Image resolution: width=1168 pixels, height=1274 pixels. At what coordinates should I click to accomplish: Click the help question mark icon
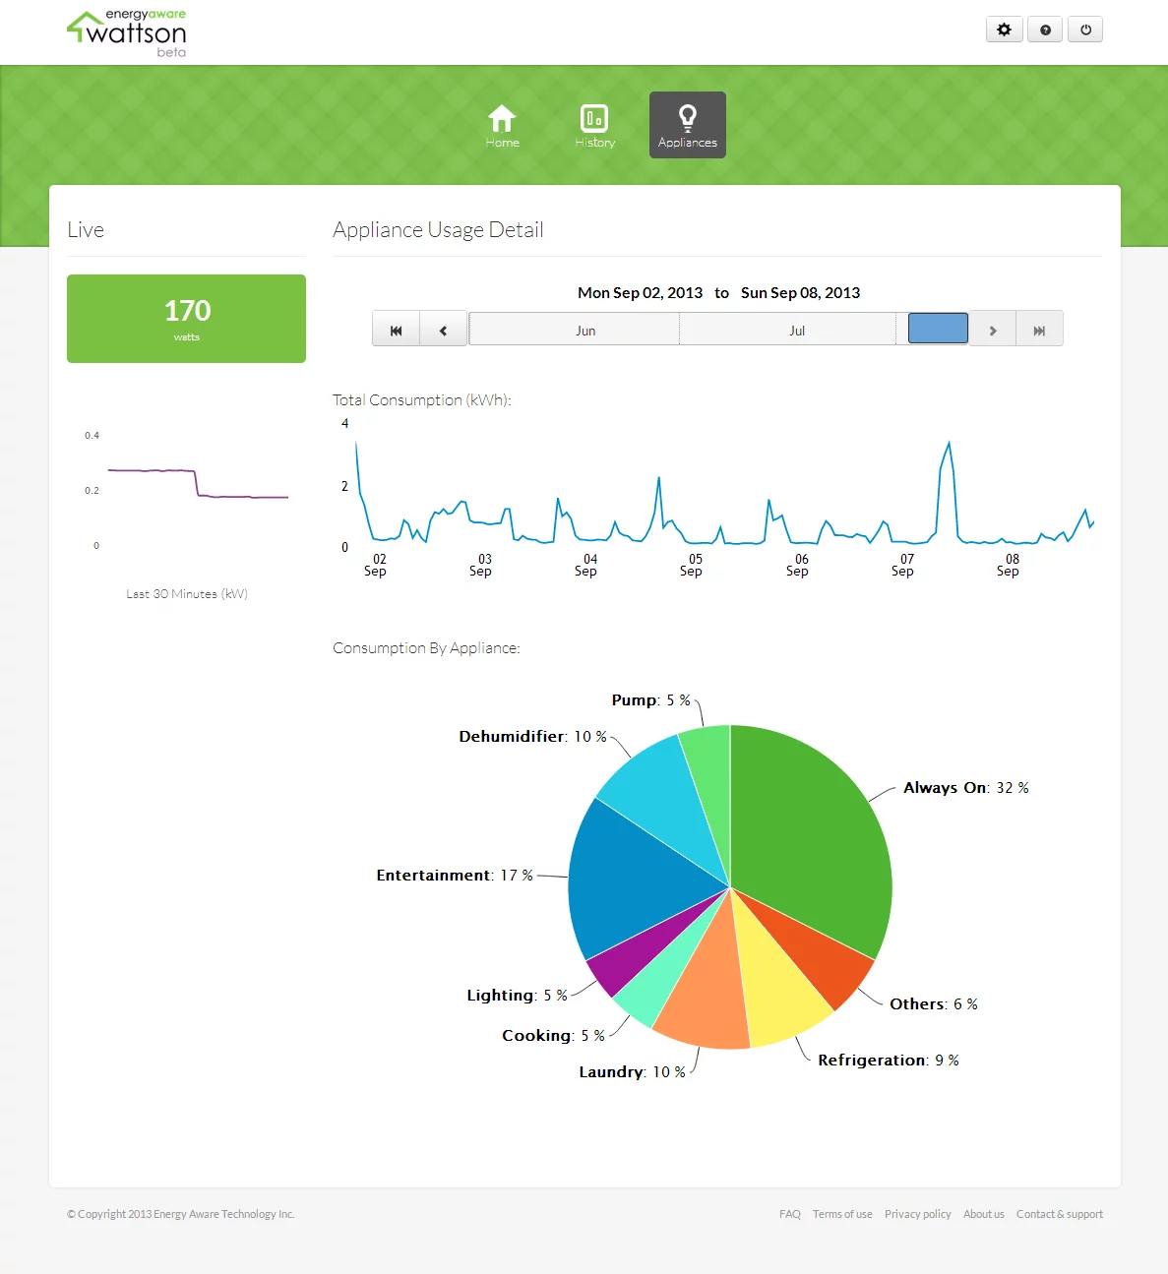(1044, 30)
